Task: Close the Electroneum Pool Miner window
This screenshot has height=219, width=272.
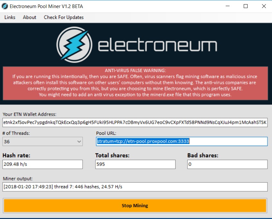Action: [264, 6]
